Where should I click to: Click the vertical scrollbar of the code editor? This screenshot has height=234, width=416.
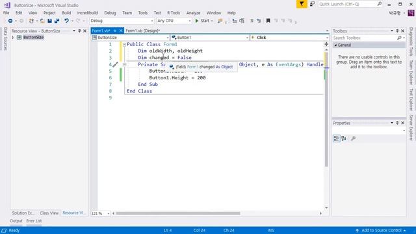coord(326,109)
